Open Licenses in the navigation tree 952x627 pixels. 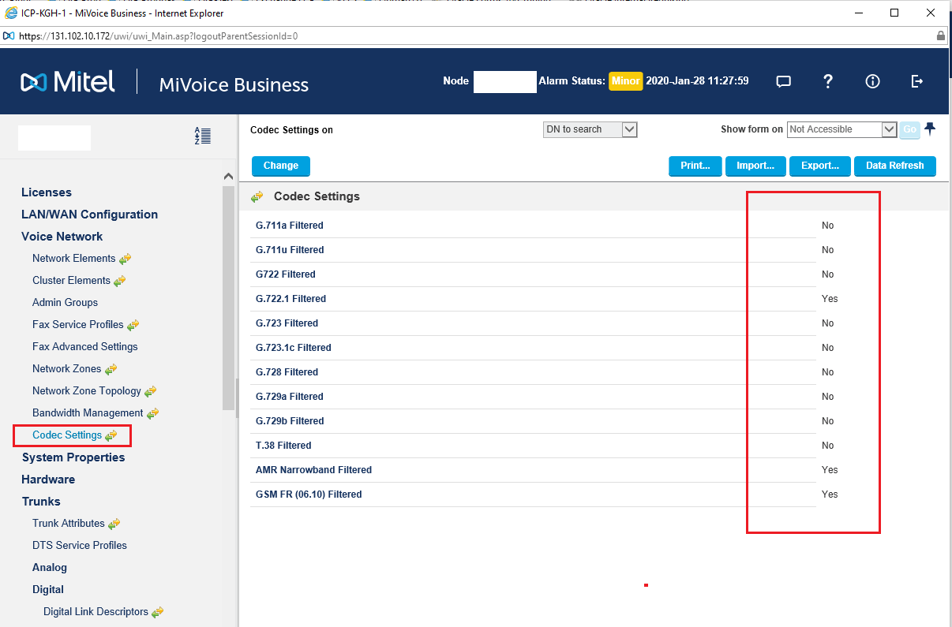click(x=47, y=192)
